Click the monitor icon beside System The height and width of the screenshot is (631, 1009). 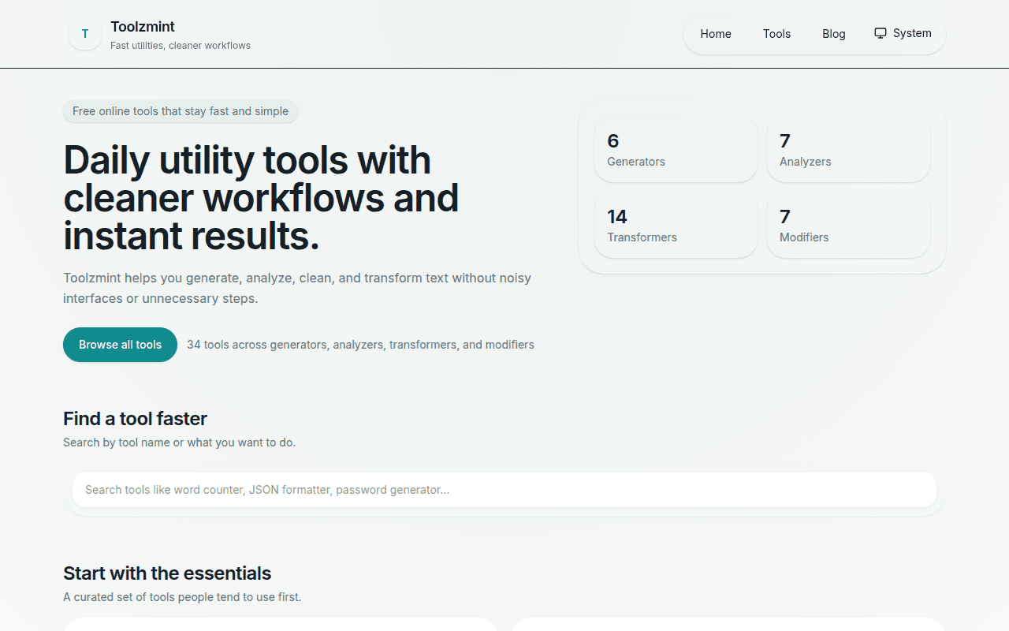coord(881,33)
